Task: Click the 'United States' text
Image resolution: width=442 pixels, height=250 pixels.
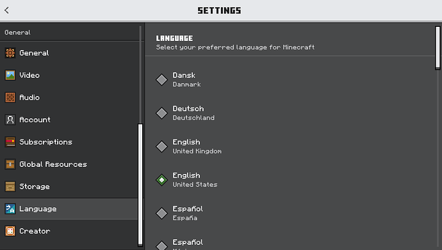Action: [x=195, y=185]
